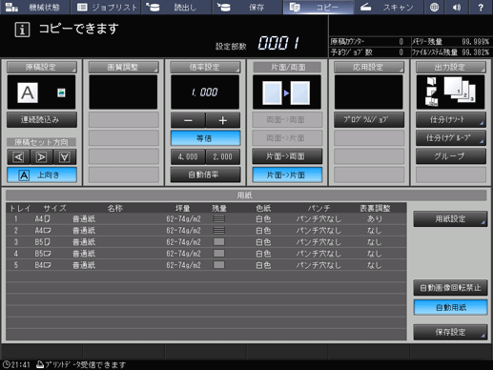The height and width of the screenshot is (370, 493).
Task: Select 片面->片面 simplex mode
Action: 287,175
